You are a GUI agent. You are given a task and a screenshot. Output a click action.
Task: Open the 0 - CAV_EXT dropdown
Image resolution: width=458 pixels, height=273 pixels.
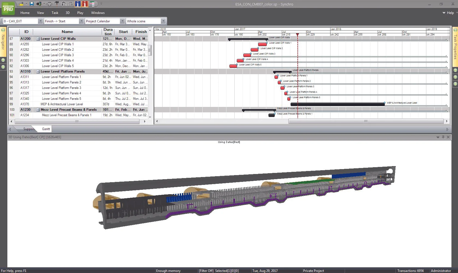coord(40,21)
